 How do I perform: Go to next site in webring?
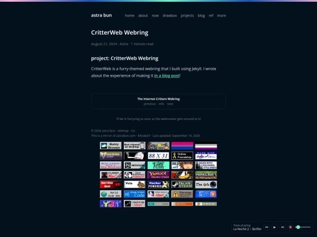coord(170,104)
